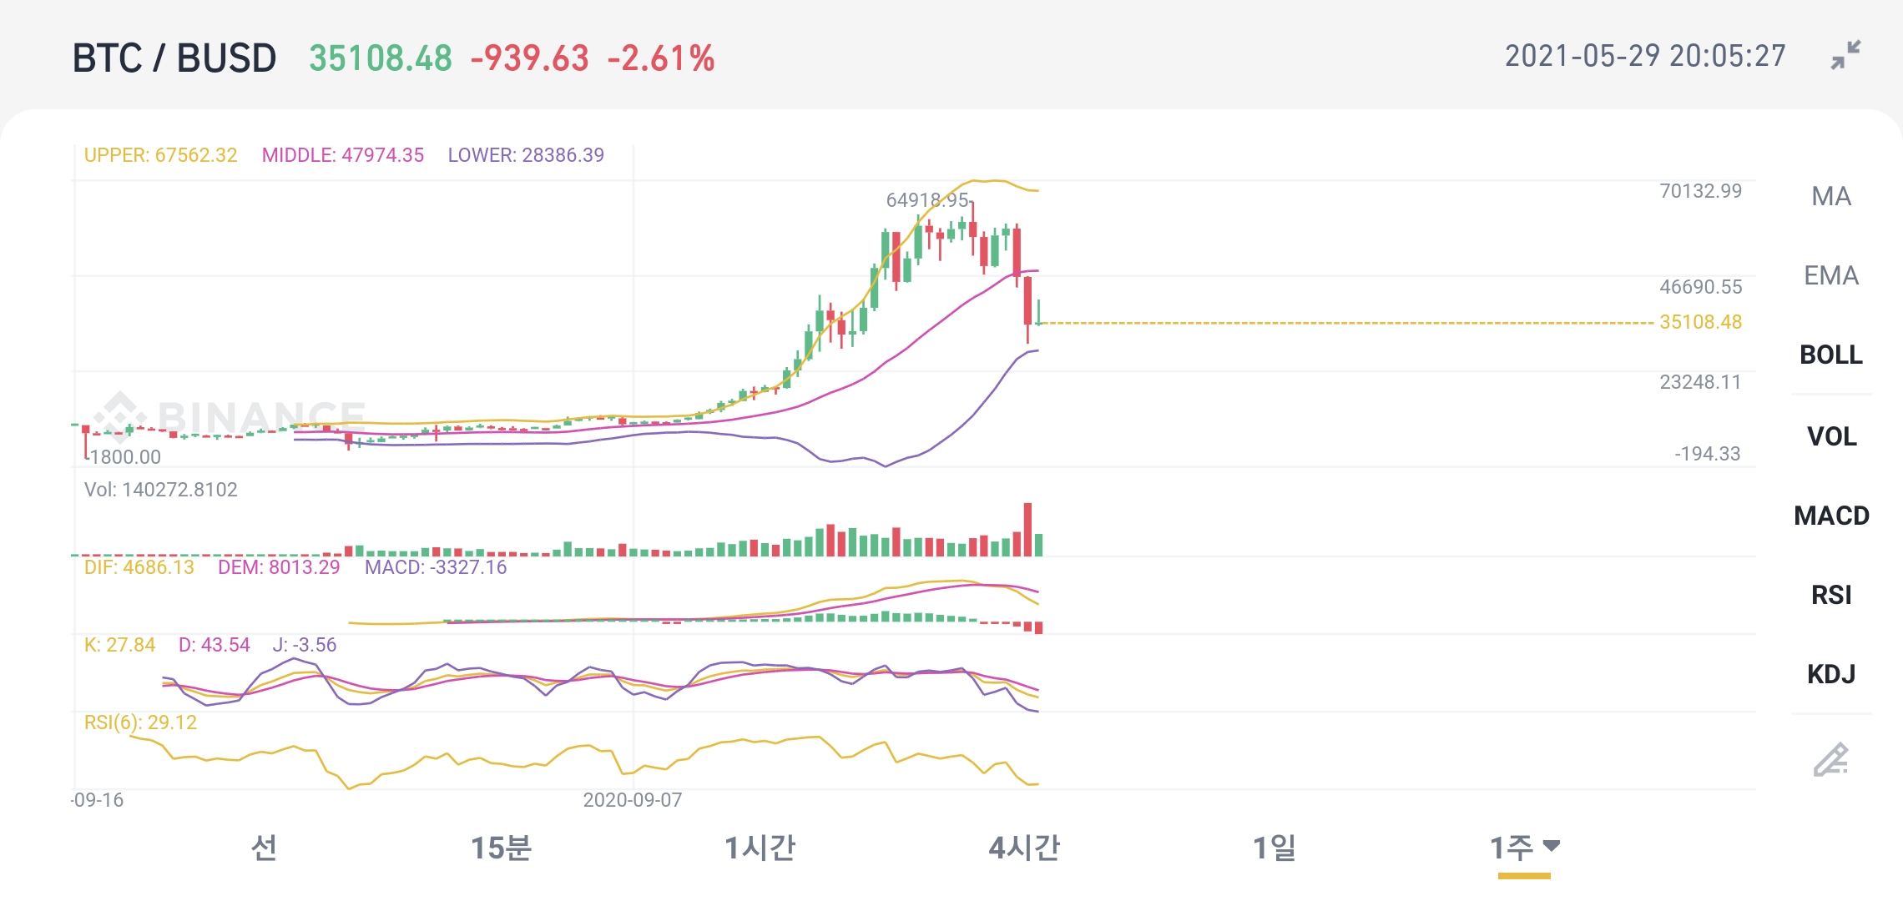Click the BTC / BUSD pair title
The image size is (1903, 901).
tap(174, 58)
